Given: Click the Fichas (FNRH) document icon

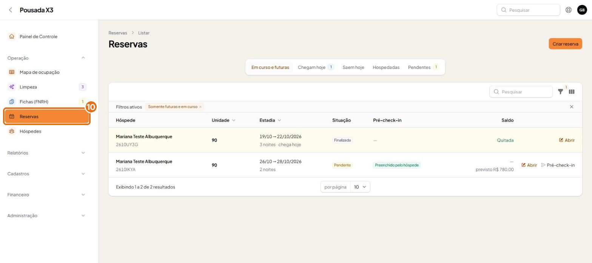Looking at the screenshot, I should 12,102.
